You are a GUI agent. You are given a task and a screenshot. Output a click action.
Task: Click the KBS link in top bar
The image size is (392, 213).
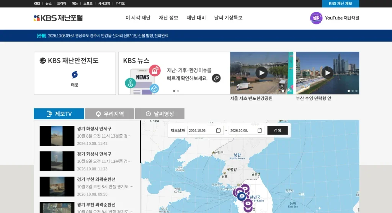click(37, 3)
